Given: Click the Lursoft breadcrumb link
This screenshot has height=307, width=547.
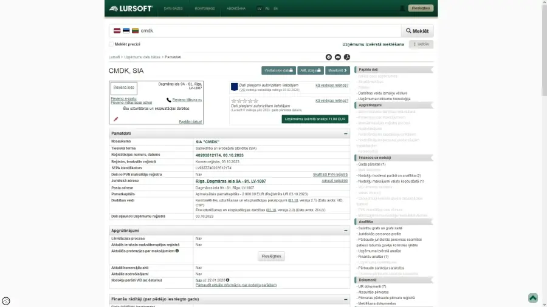Looking at the screenshot, I should tap(114, 57).
